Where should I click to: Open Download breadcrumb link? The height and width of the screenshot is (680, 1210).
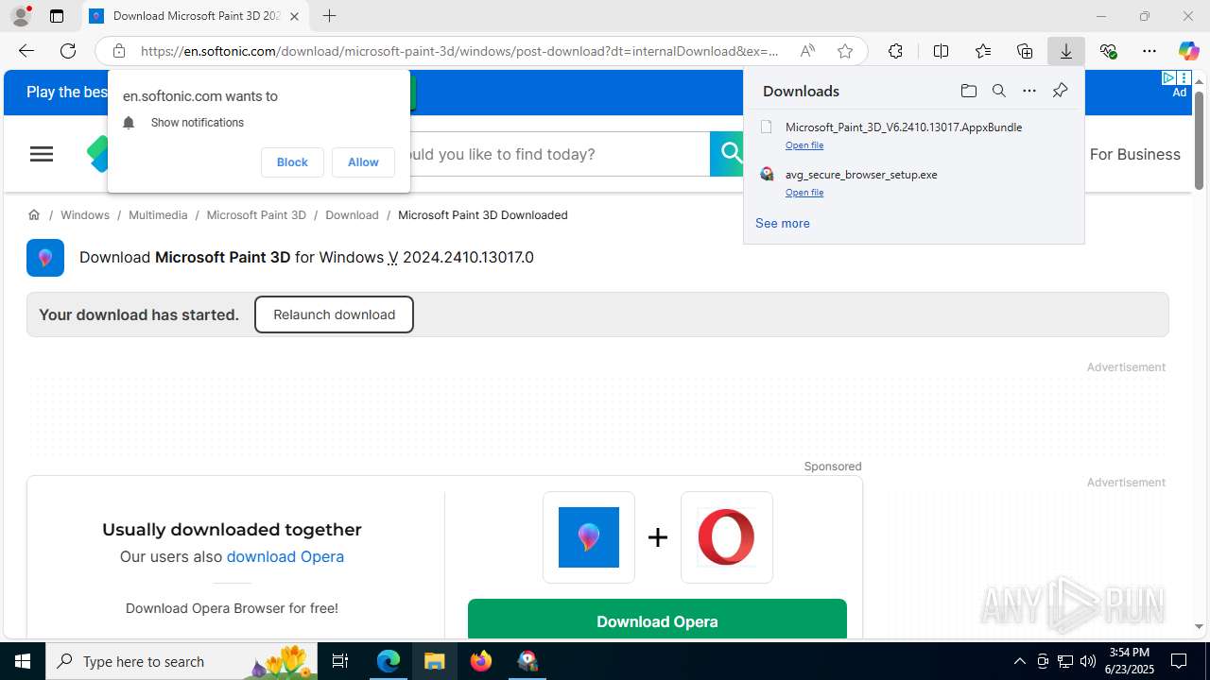[x=352, y=215]
